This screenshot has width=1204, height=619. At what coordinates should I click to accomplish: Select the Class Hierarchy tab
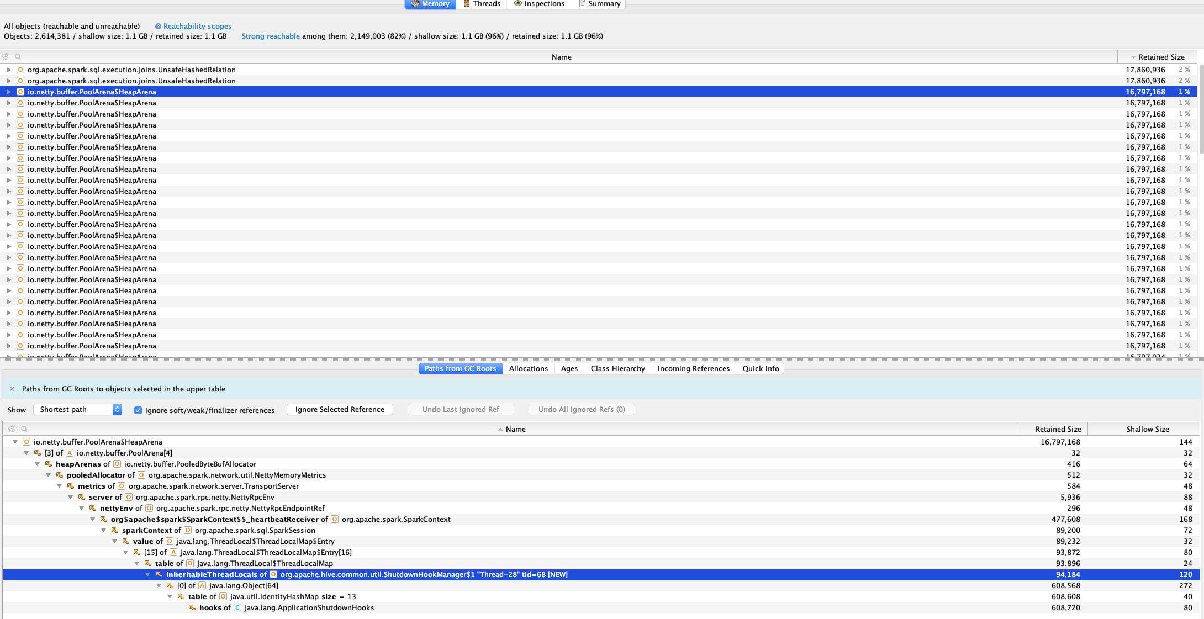617,368
